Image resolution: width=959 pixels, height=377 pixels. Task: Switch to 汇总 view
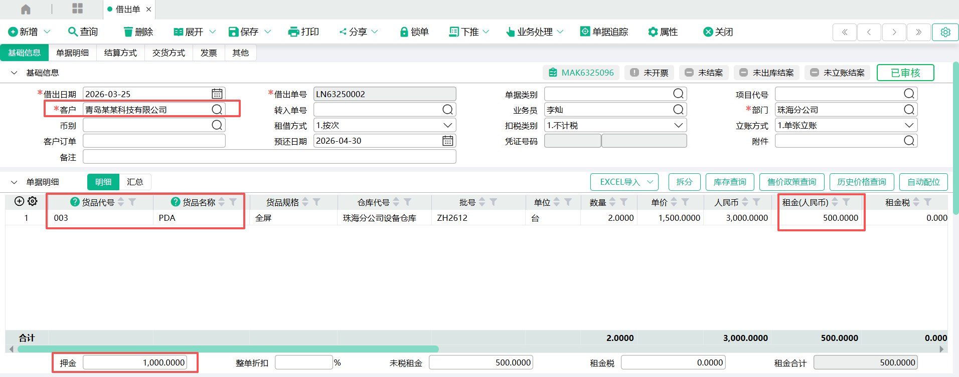(135, 182)
